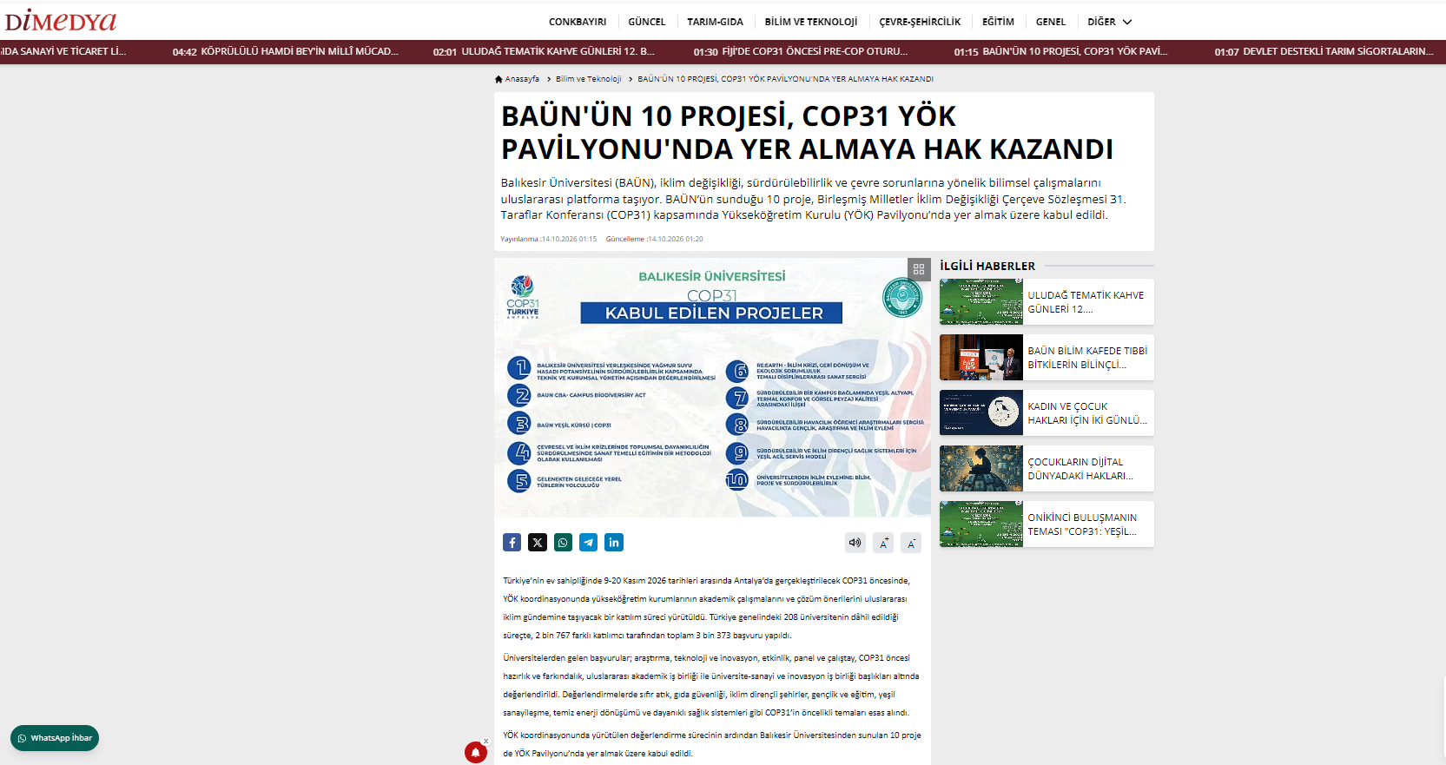The width and height of the screenshot is (1446, 765).
Task: Open the CONKBAYIRI menu section
Action: (x=578, y=22)
